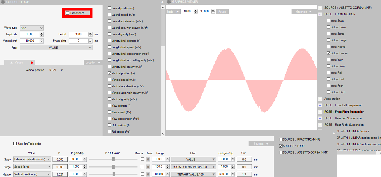Collapse the POSE :: FROM MOTION node
This screenshot has width=381, height=177.
[x=320, y=14]
